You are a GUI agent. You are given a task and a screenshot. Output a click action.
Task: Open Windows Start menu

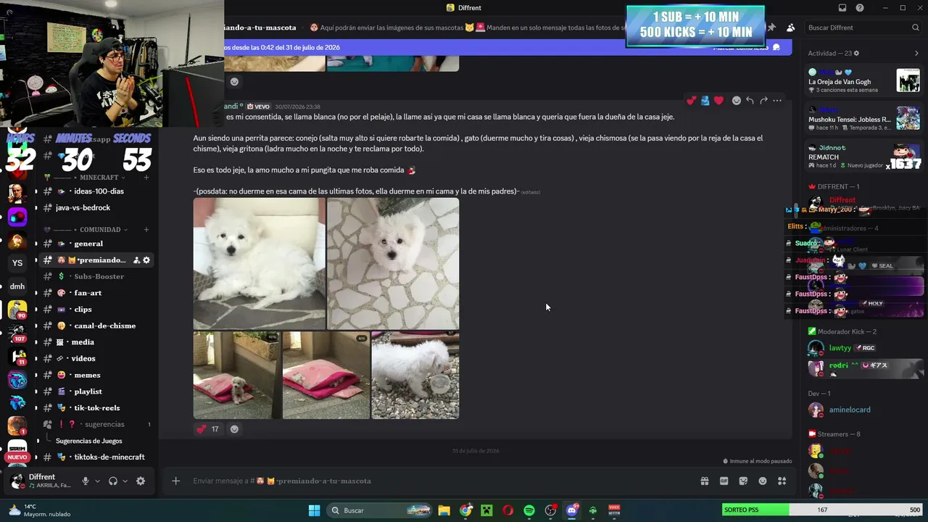(x=315, y=510)
